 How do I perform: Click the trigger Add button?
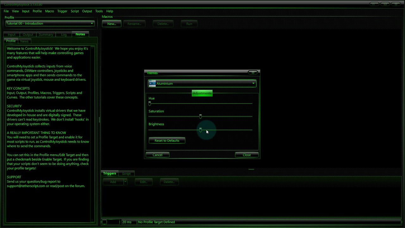pos(113,182)
